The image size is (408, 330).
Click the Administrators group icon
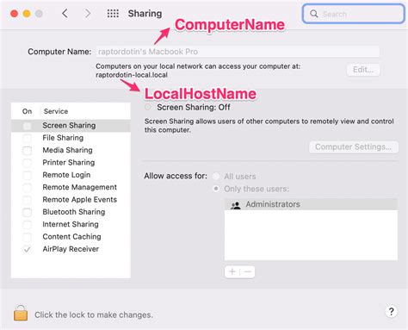pyautogui.click(x=236, y=205)
